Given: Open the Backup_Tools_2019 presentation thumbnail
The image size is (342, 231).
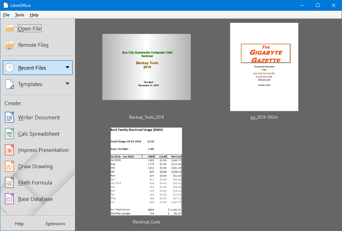Looking at the screenshot, I should tap(147, 67).
